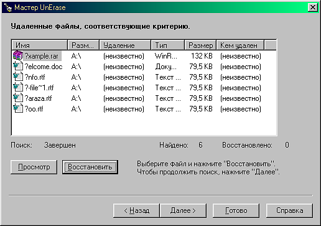Click the WinRAR icon of ?xample.rar
This screenshot has height=226, width=321.
click(x=17, y=55)
